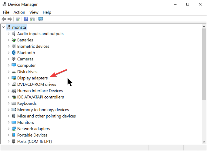Expand the Display adapters node

coord(8,78)
